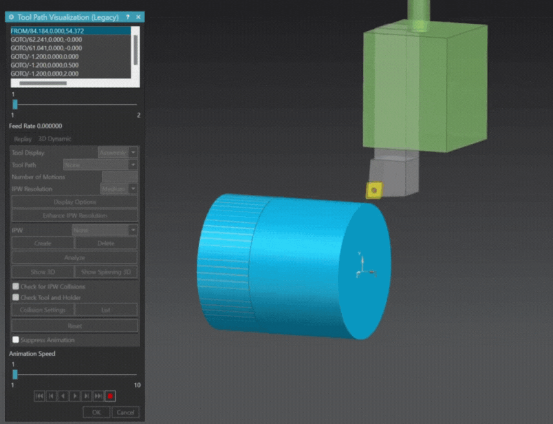Click the dialog settings gear icon
Screen dimensions: 553x424
[x=11, y=17]
